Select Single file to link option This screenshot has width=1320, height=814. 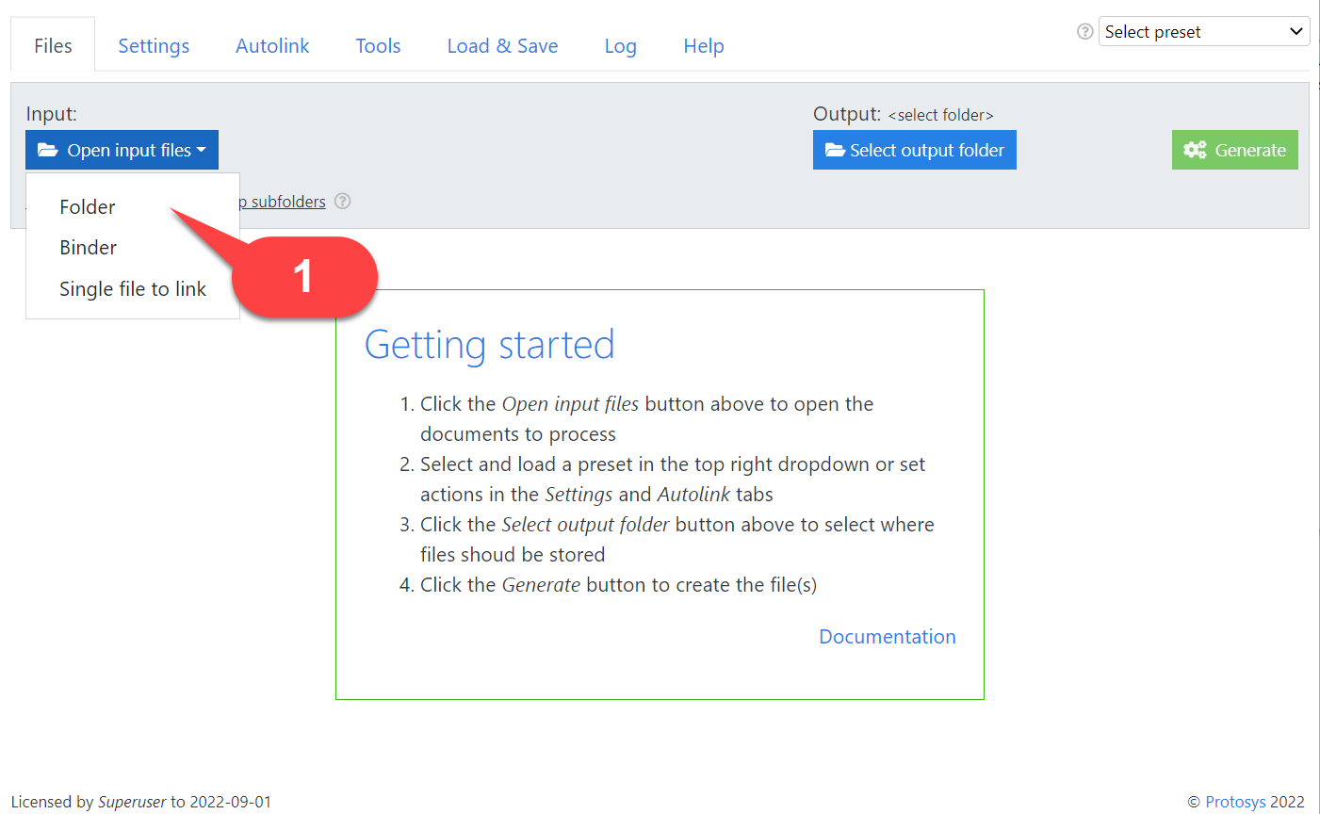(x=133, y=289)
